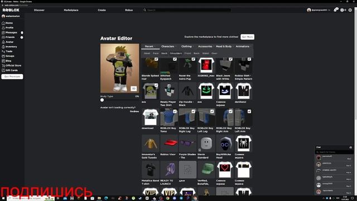Image resolution: width=357 pixels, height=201 pixels.
Task: Uncheck the Stitched Eyepatch item
Action: point(175,59)
